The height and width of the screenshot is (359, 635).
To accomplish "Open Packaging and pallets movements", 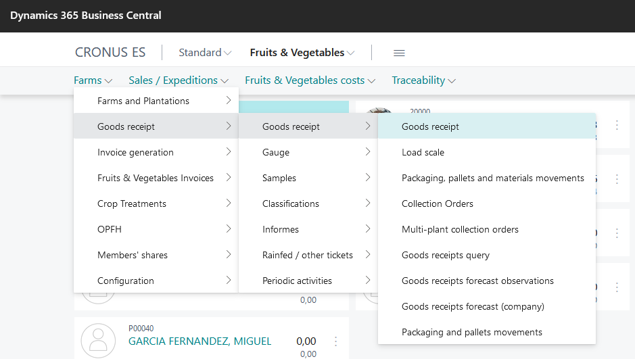I will point(487,332).
